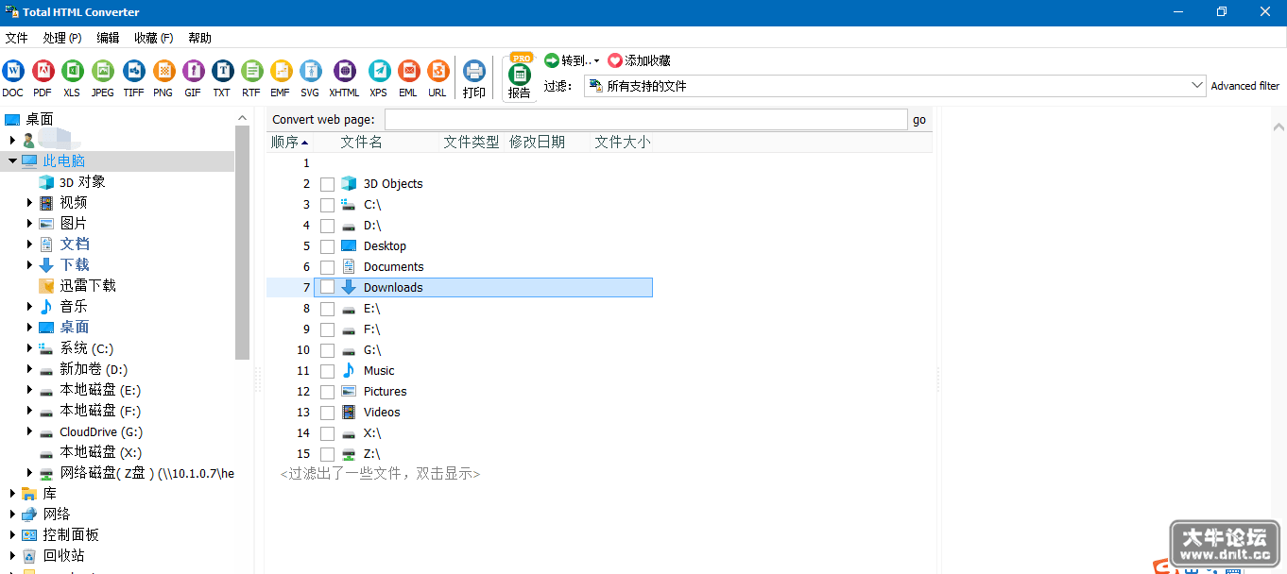Image resolution: width=1287 pixels, height=574 pixels.
Task: Tick the D:\ drive checkbox
Action: tap(327, 226)
